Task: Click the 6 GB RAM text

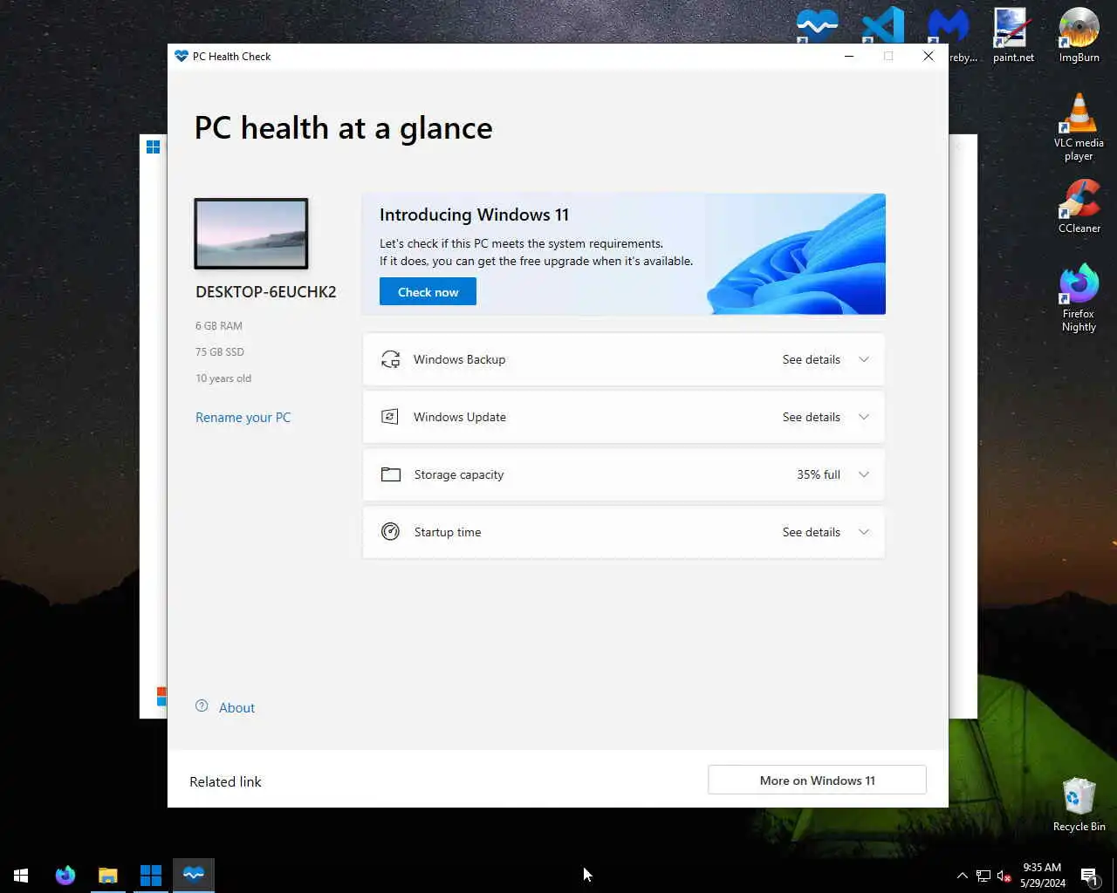Action: [219, 326]
